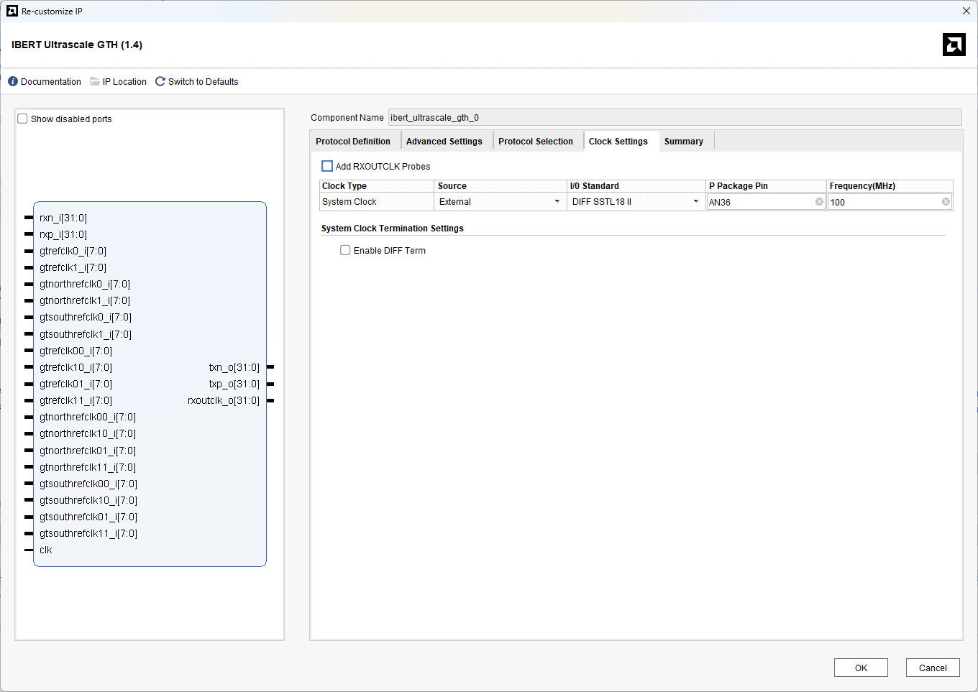Viewport: 978px width, 692px height.
Task: Click the Documentation info icon
Action: [13, 82]
